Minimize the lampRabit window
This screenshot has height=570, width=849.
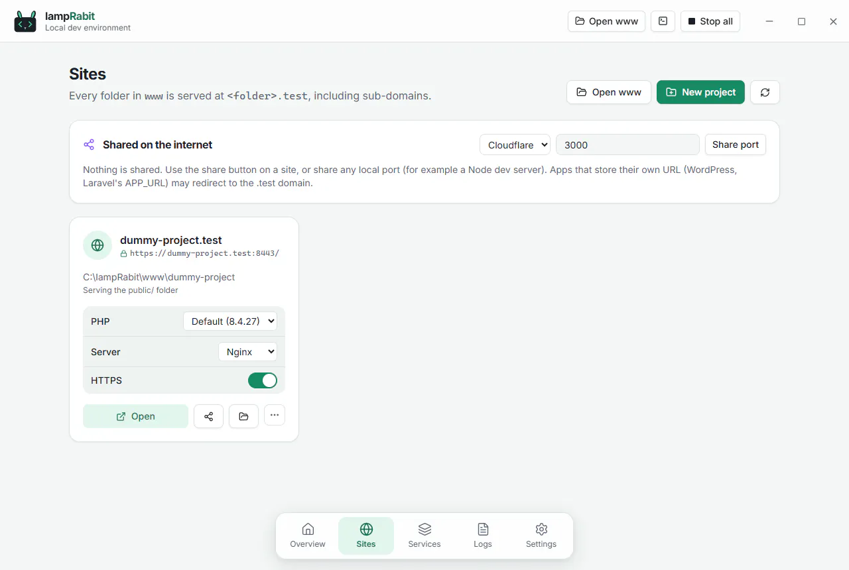769,21
